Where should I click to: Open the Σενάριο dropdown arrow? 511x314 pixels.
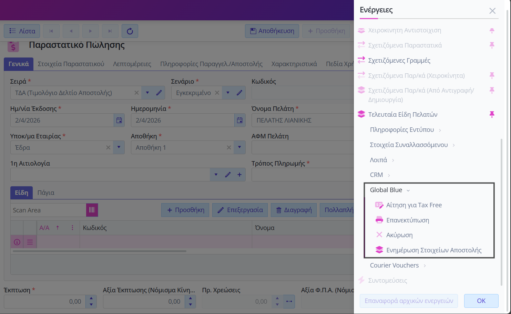click(228, 93)
